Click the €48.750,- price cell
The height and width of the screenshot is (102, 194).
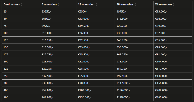[x=134, y=40]
